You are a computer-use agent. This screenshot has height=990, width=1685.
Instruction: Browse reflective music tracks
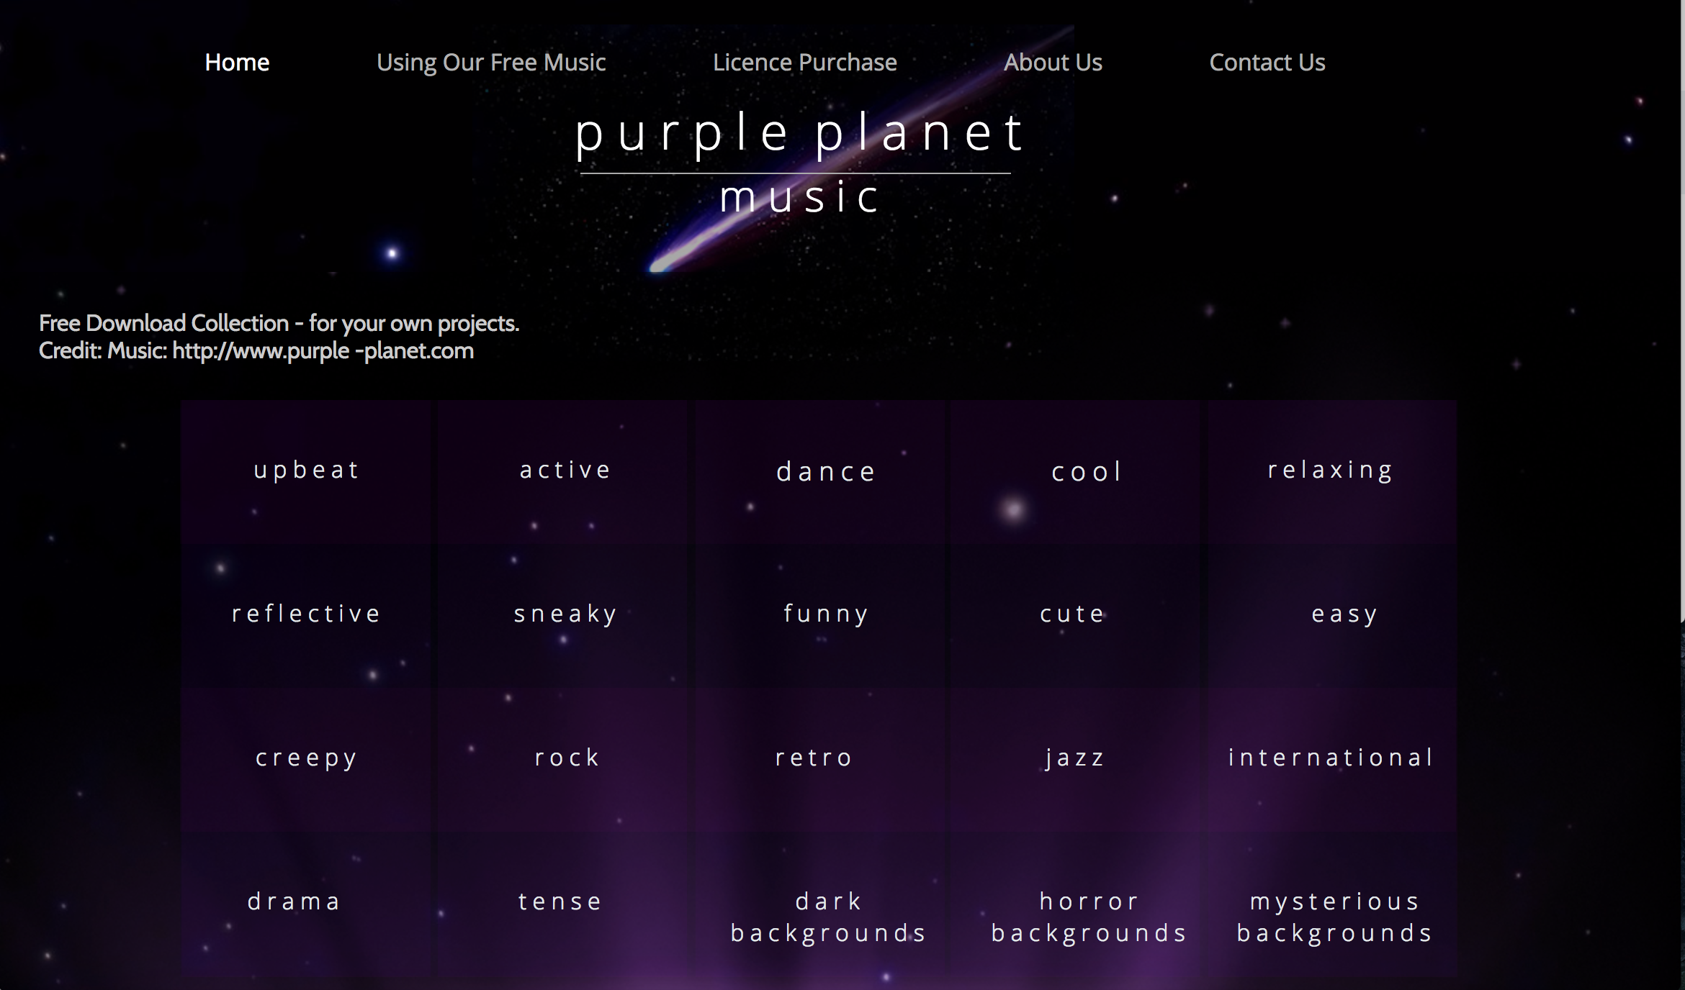tap(307, 614)
